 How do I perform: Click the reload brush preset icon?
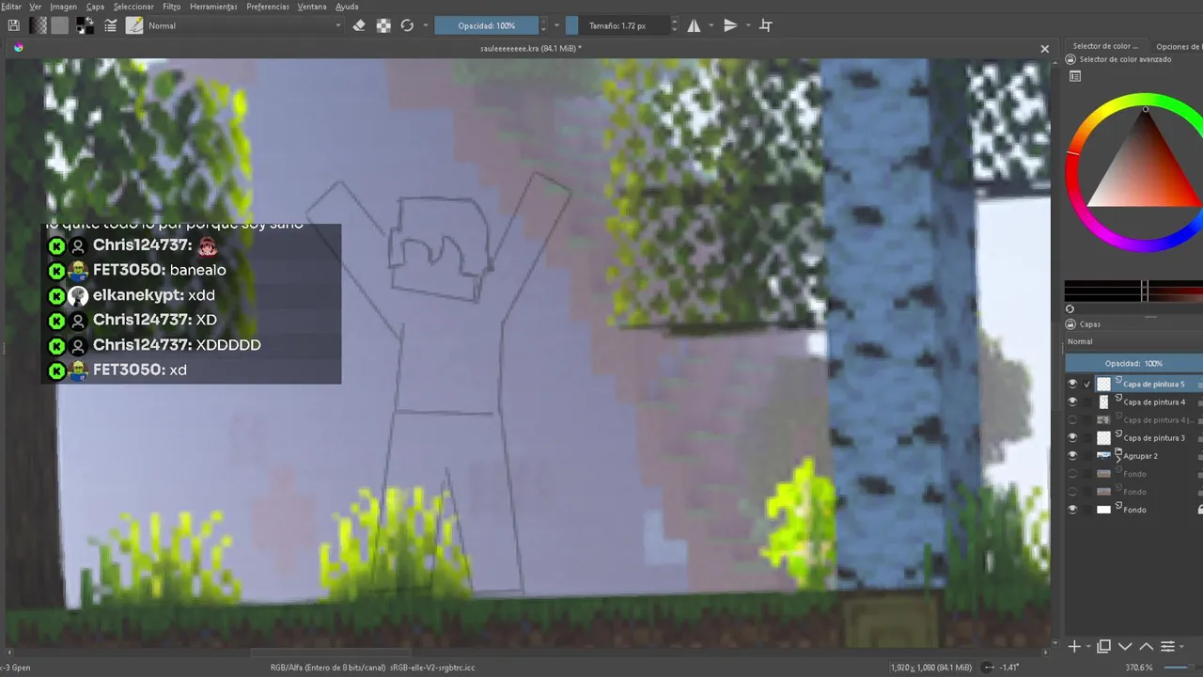(x=407, y=25)
